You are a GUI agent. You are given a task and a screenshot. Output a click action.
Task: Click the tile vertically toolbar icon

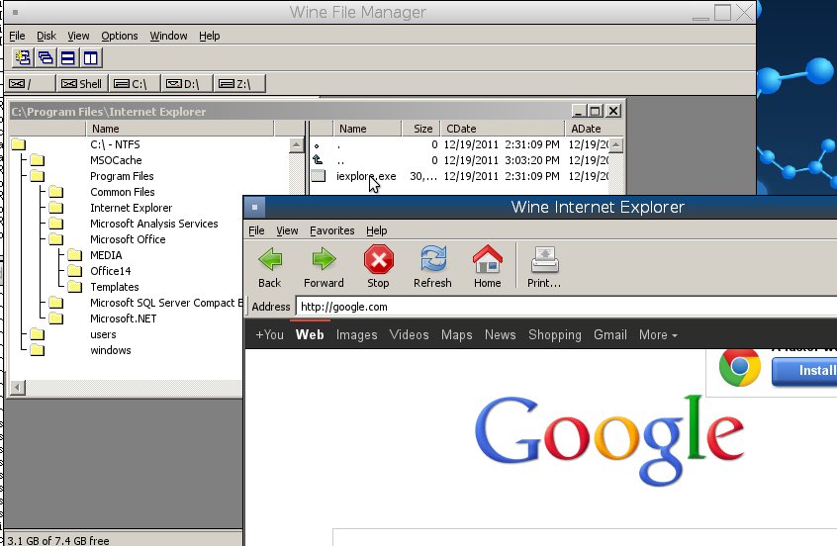(91, 57)
